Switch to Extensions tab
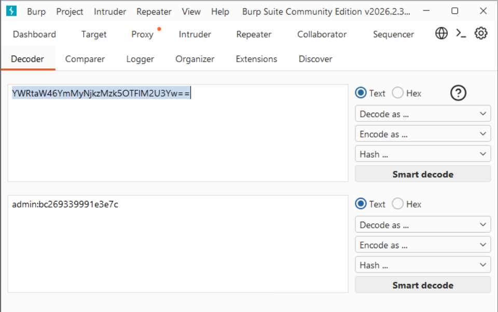 256,59
